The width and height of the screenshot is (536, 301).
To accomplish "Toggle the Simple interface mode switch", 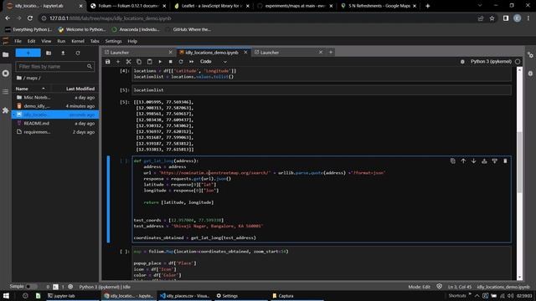I will (x=31, y=287).
